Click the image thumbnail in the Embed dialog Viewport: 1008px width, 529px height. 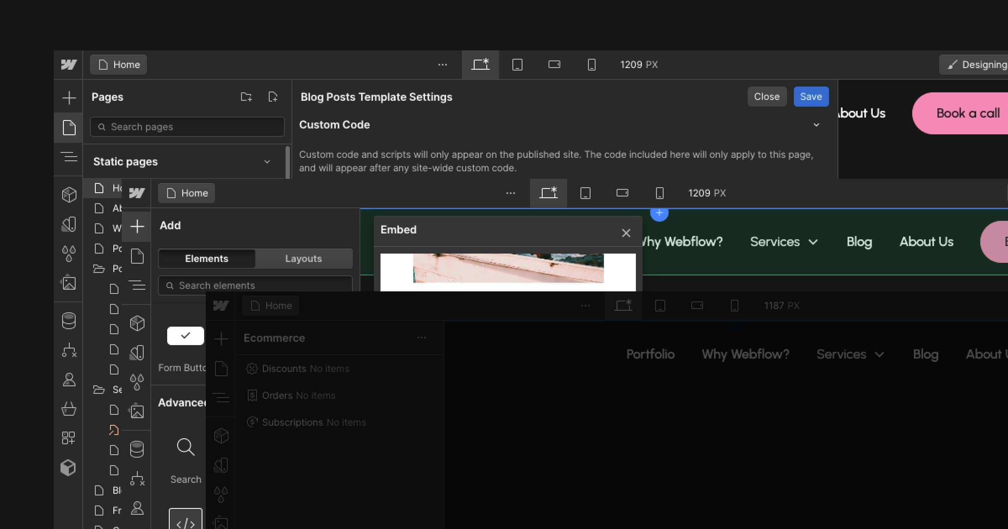[508, 268]
